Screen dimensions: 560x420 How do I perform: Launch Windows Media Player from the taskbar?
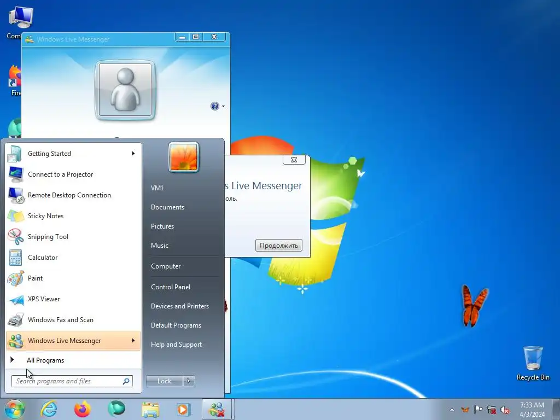pos(184,409)
